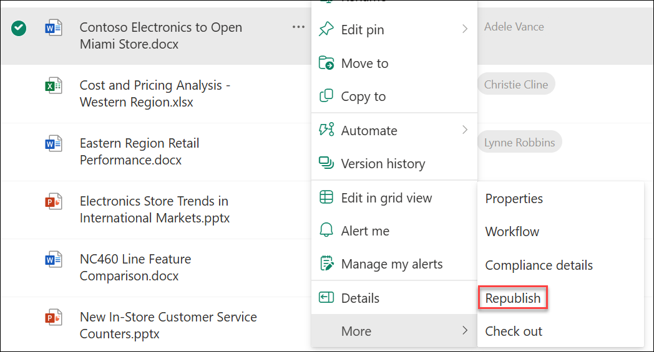The image size is (654, 352).
Task: Click the Word icon for Contoso Electronics file
Action: [x=53, y=28]
